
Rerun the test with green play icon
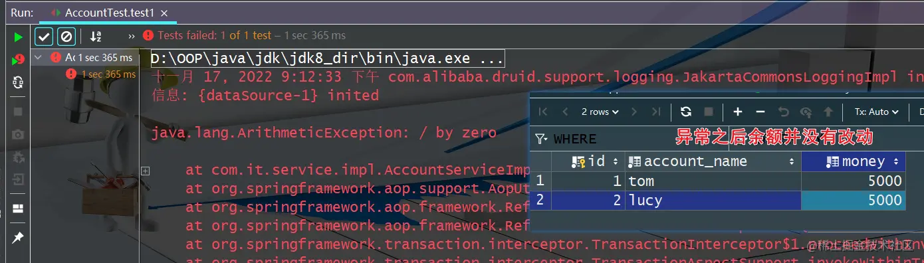pyautogui.click(x=18, y=37)
